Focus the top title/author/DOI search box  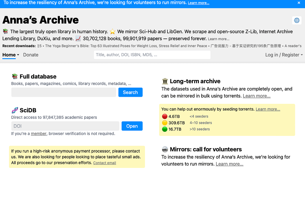152,55
